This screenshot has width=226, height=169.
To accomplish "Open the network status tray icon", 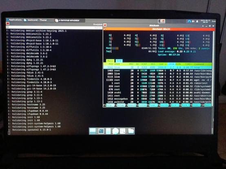I will tap(189, 22).
